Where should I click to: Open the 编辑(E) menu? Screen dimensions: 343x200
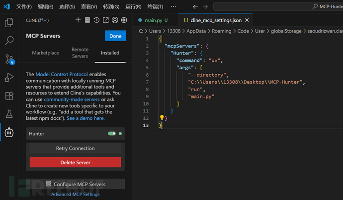click(x=45, y=6)
